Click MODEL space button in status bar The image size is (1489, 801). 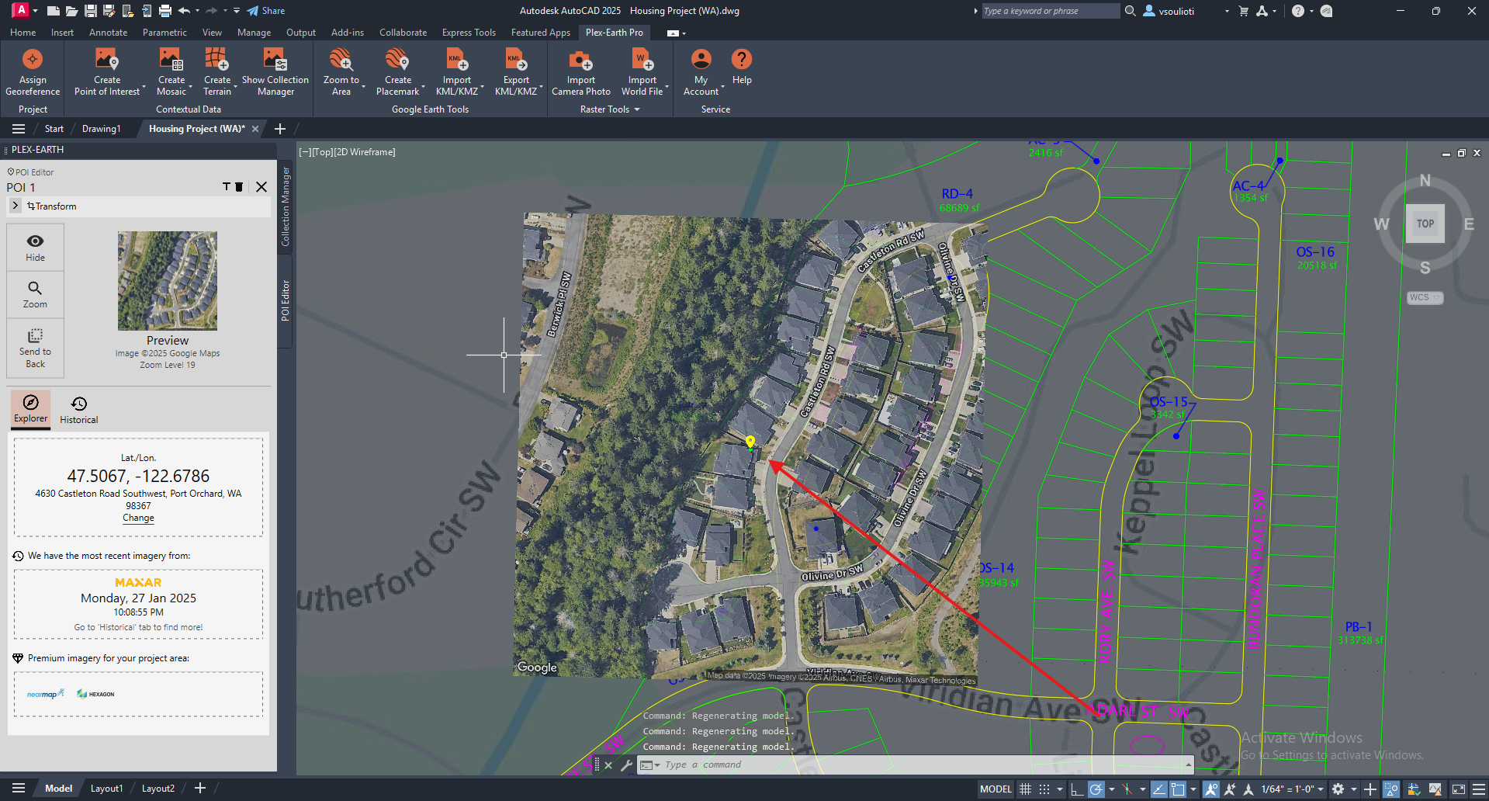click(996, 789)
